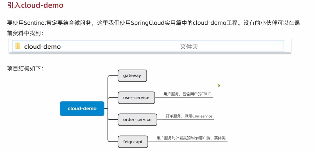Click the yellow folder icon beside cloud-demo
The height and width of the screenshot is (151, 315).
coord(18,46)
